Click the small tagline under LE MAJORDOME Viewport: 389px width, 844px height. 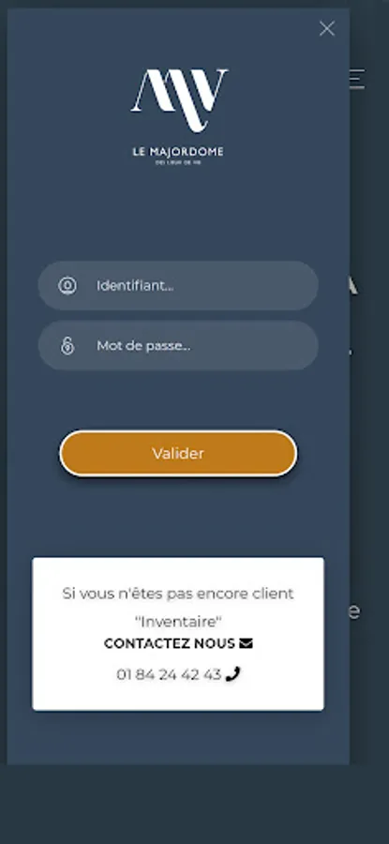point(178,163)
